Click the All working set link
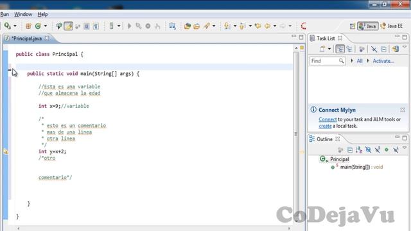Image resolution: width=411 pixels, height=231 pixels. (x=360, y=61)
